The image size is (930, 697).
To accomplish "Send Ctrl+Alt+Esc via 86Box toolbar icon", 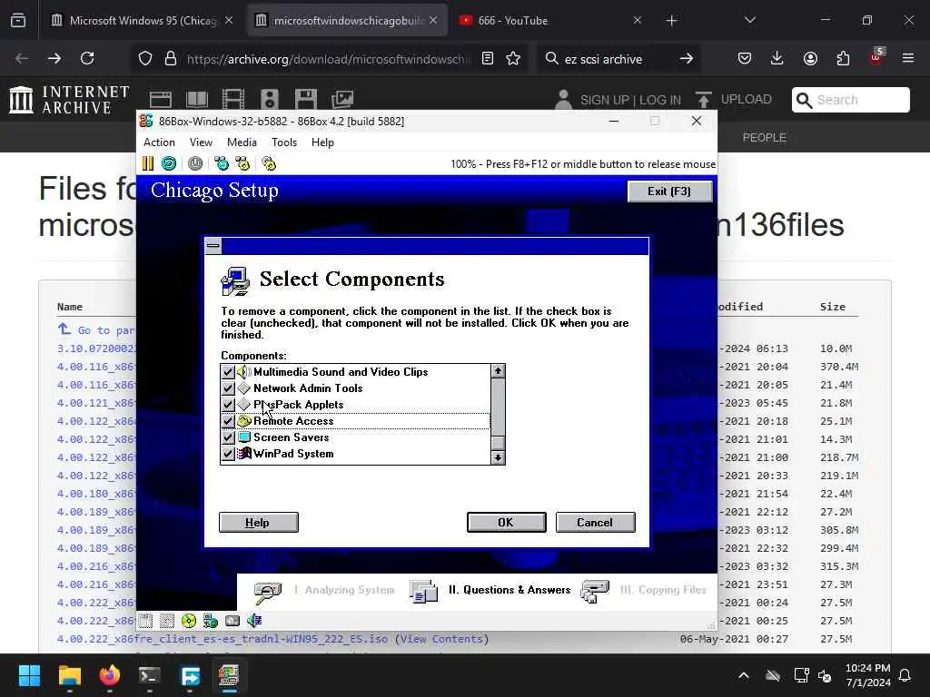I will click(x=242, y=163).
